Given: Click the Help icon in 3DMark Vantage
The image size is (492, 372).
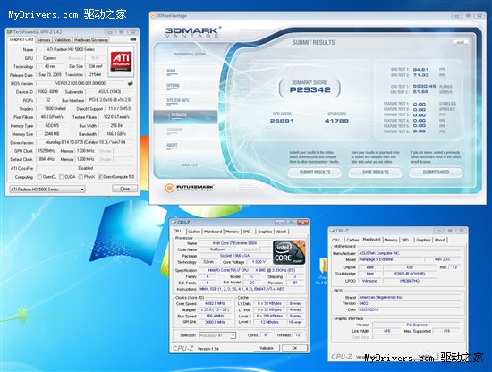Looking at the screenshot, I should tap(461, 42).
